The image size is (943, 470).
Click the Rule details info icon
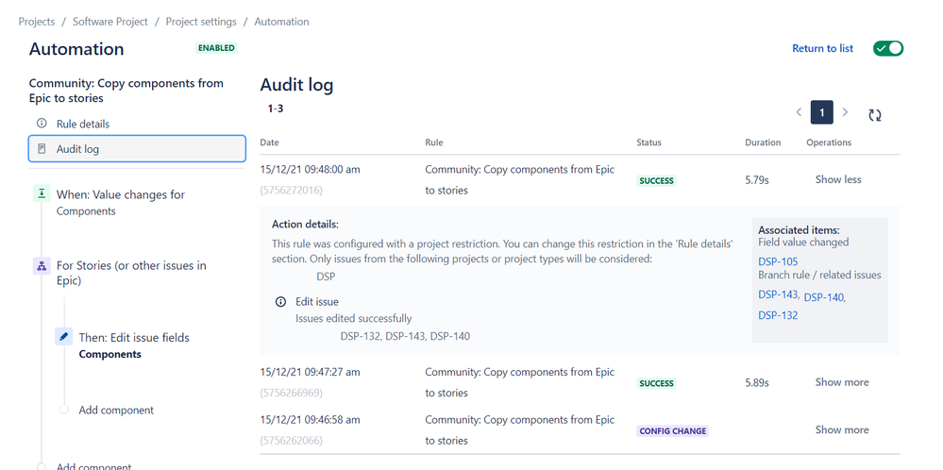(42, 124)
